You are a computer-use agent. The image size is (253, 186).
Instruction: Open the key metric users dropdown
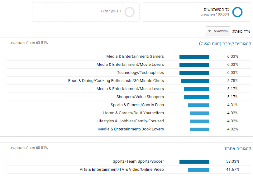click(x=218, y=31)
